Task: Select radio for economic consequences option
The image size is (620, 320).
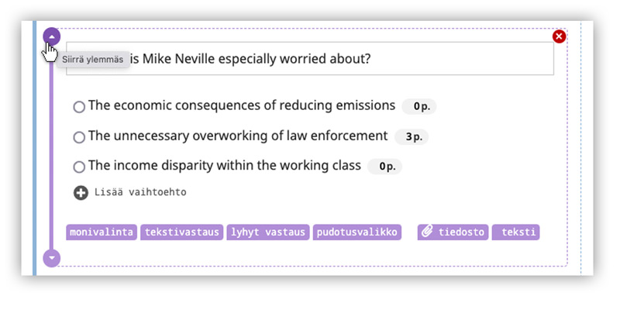Action: [79, 107]
